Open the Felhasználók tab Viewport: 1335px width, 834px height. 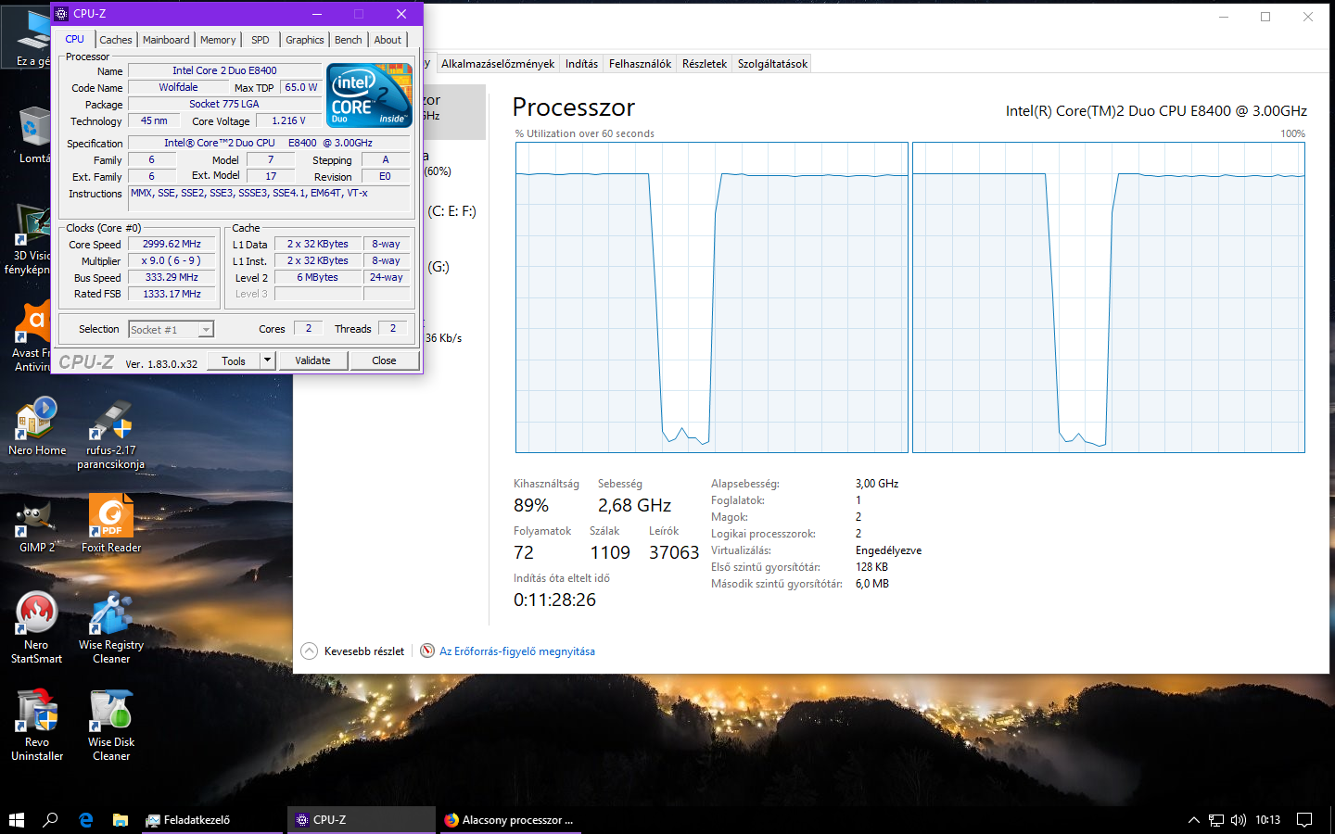640,64
